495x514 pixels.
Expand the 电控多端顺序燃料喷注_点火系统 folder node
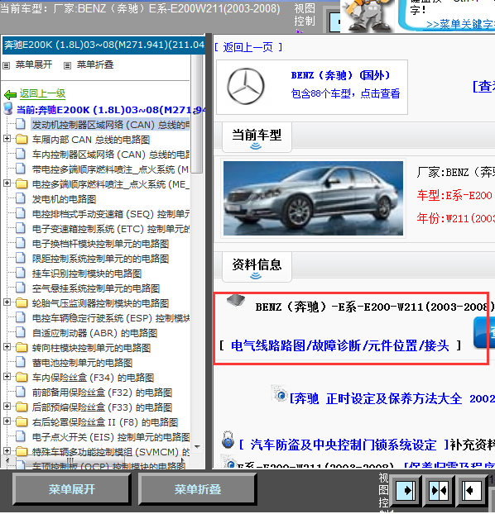click(7, 183)
